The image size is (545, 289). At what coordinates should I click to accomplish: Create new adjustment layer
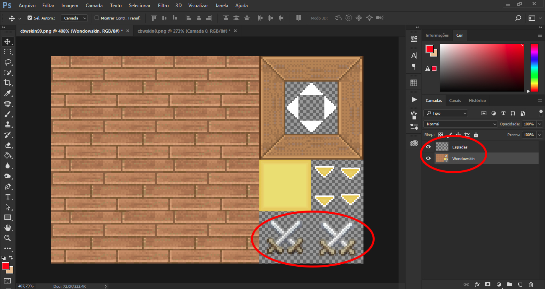[x=498, y=285]
